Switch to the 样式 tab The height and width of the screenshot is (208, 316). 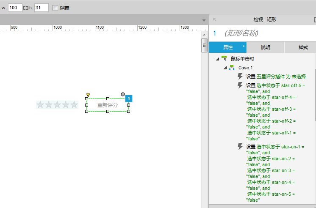tap(300, 47)
